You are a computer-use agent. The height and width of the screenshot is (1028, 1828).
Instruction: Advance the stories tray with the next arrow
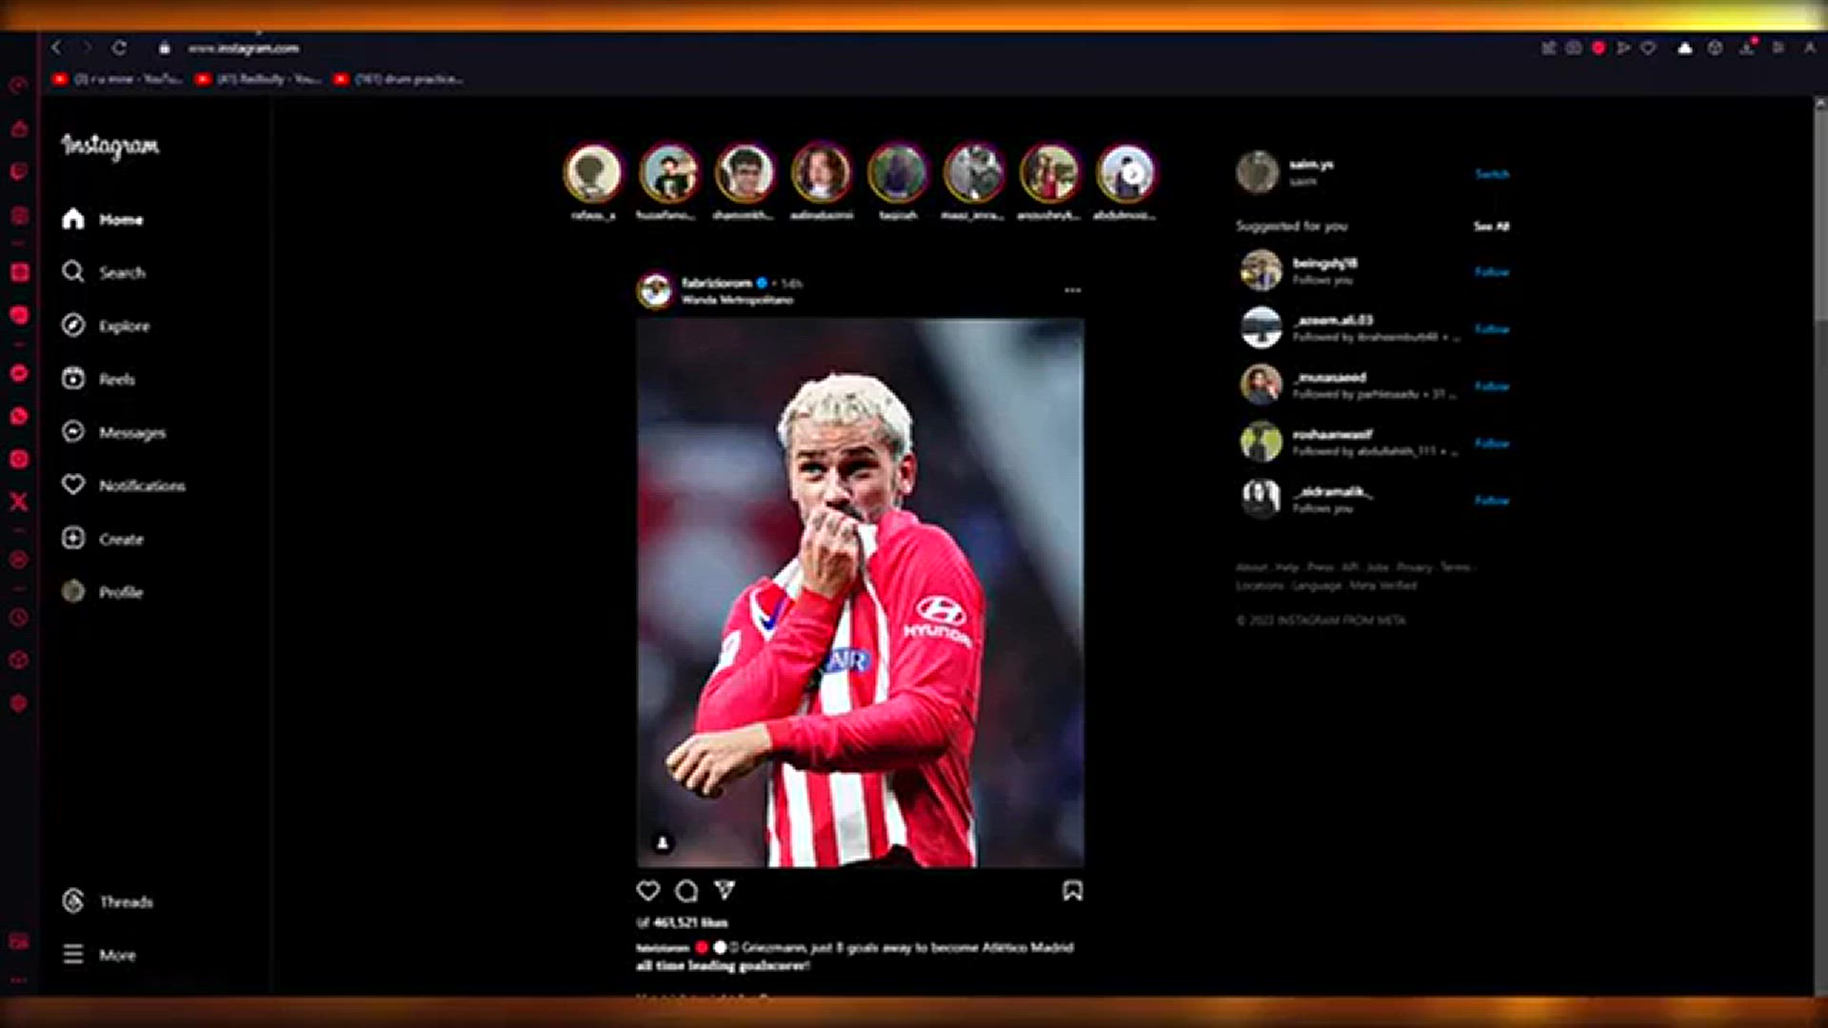tap(1133, 173)
